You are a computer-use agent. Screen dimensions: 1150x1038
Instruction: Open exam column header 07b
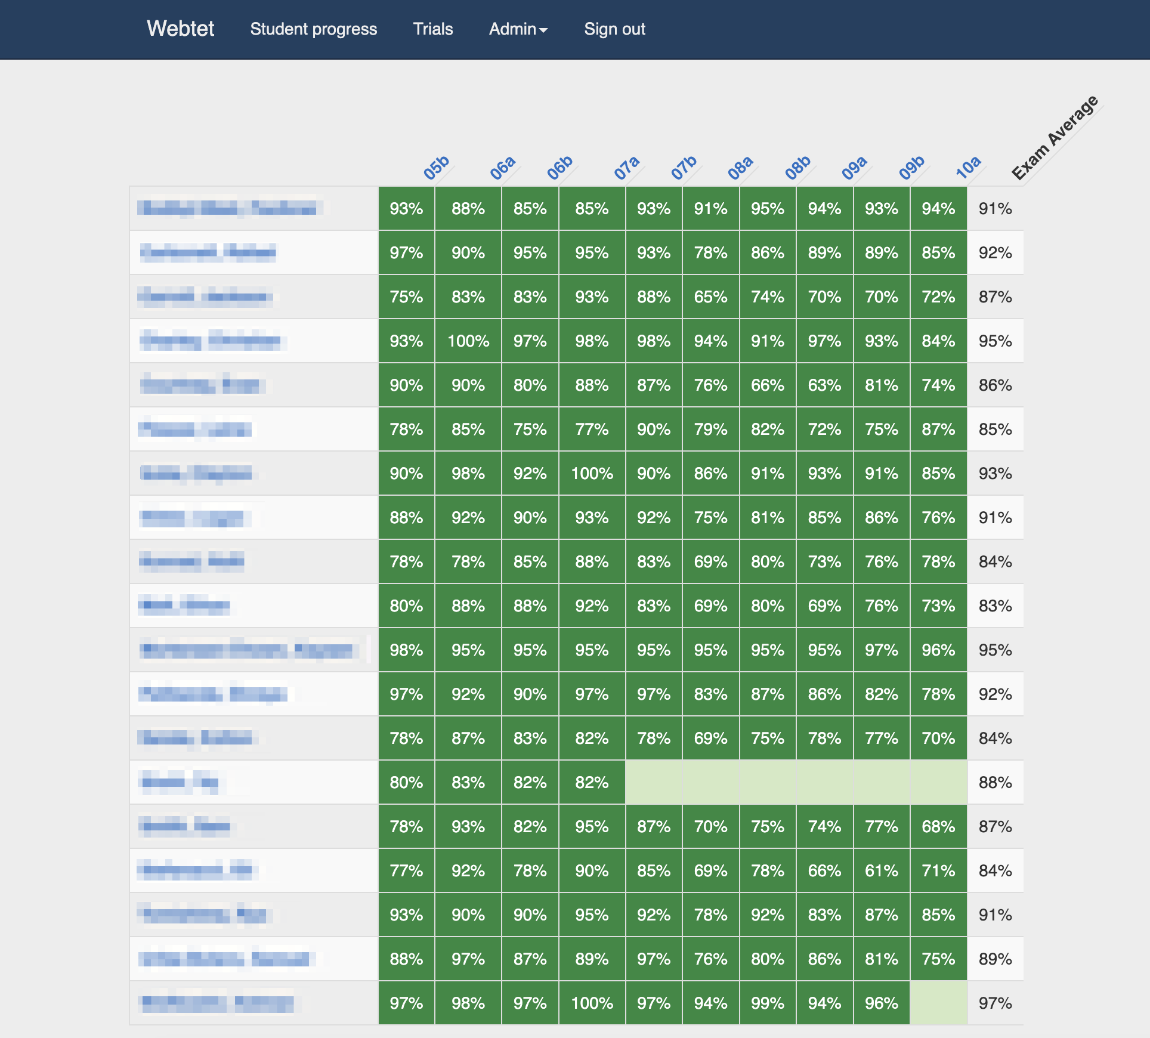coord(684,168)
